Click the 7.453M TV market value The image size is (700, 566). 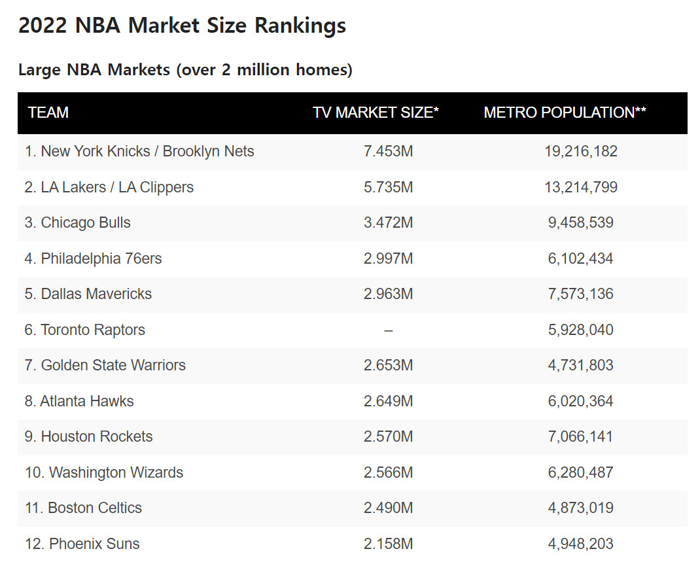389,152
